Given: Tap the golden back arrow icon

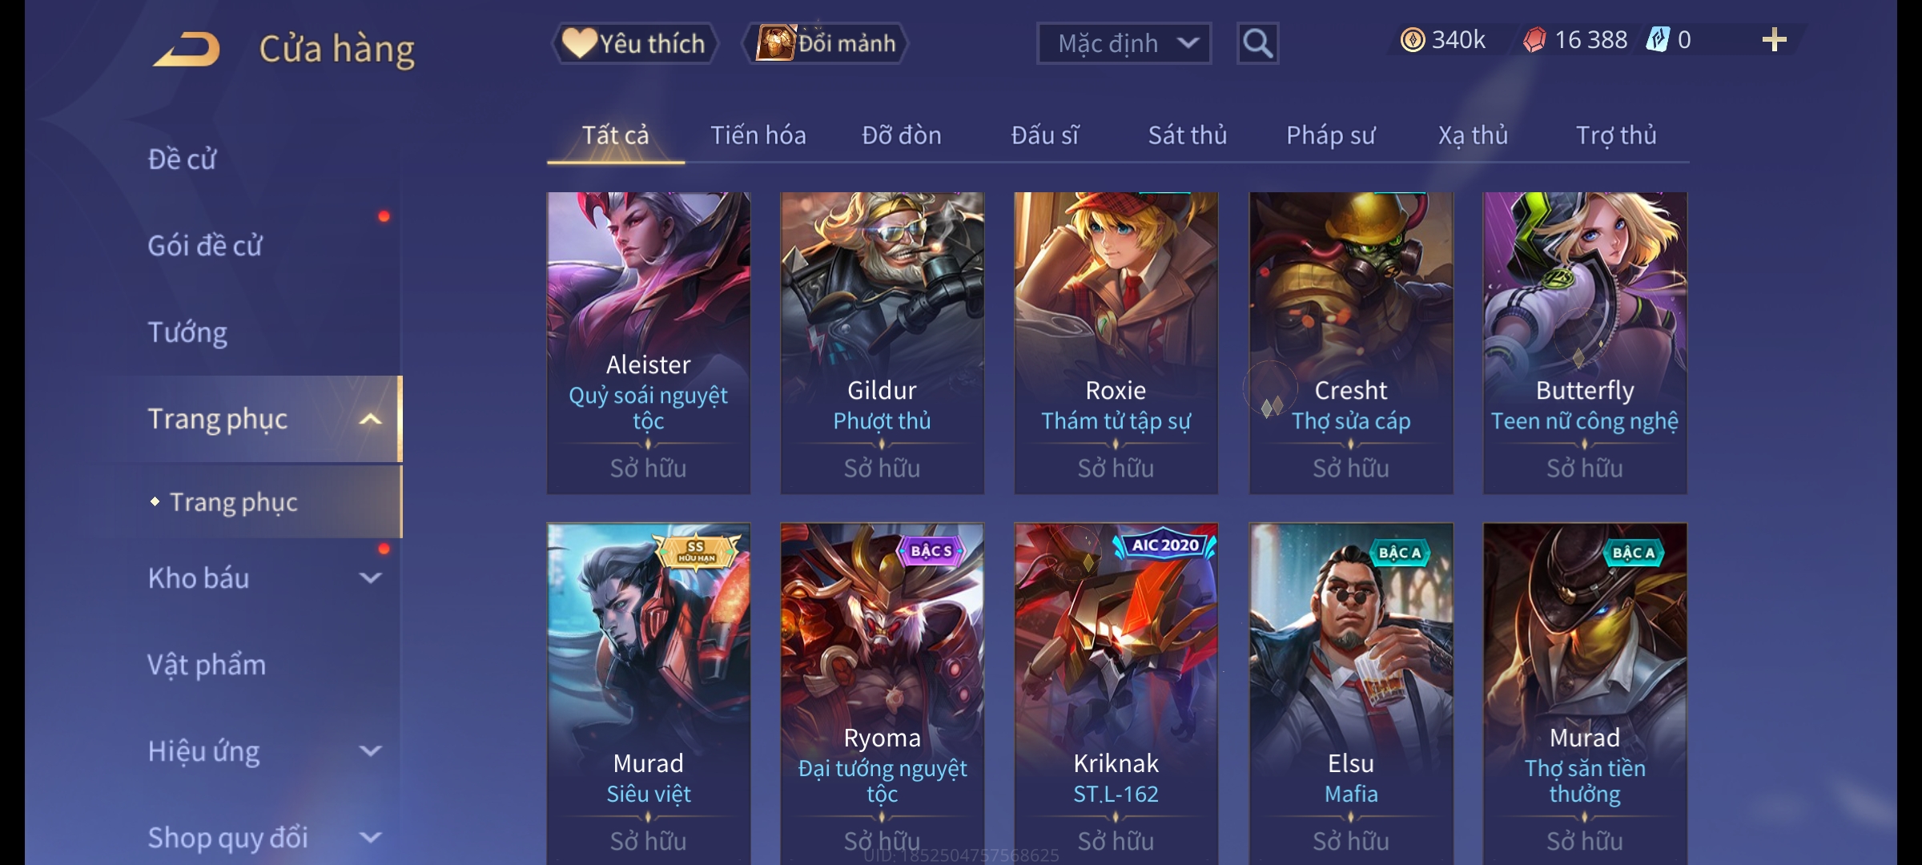Looking at the screenshot, I should [x=187, y=49].
